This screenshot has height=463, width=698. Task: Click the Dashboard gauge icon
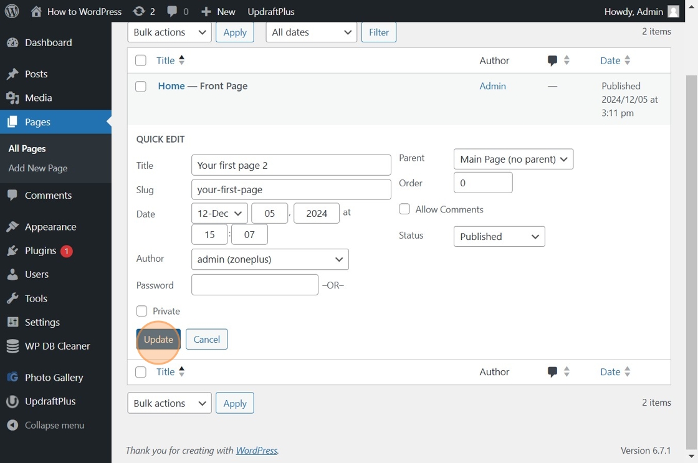click(x=12, y=42)
